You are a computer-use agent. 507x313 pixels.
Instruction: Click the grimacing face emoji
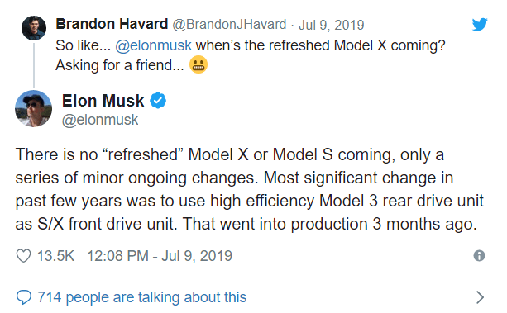(x=198, y=64)
